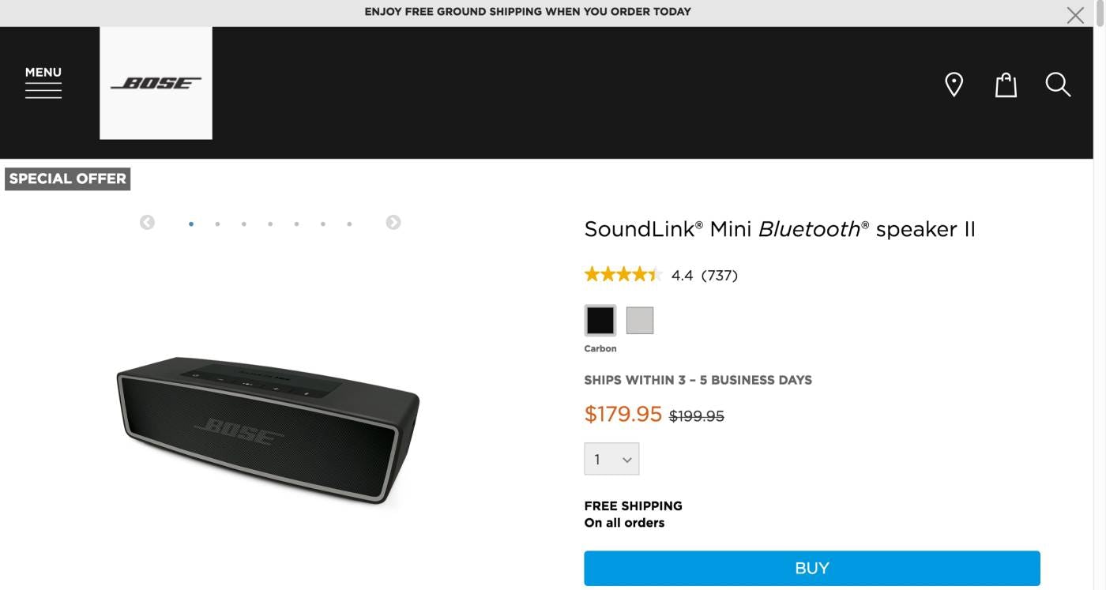The image size is (1106, 590).
Task: Select the fourth carousel dot
Action: [270, 224]
